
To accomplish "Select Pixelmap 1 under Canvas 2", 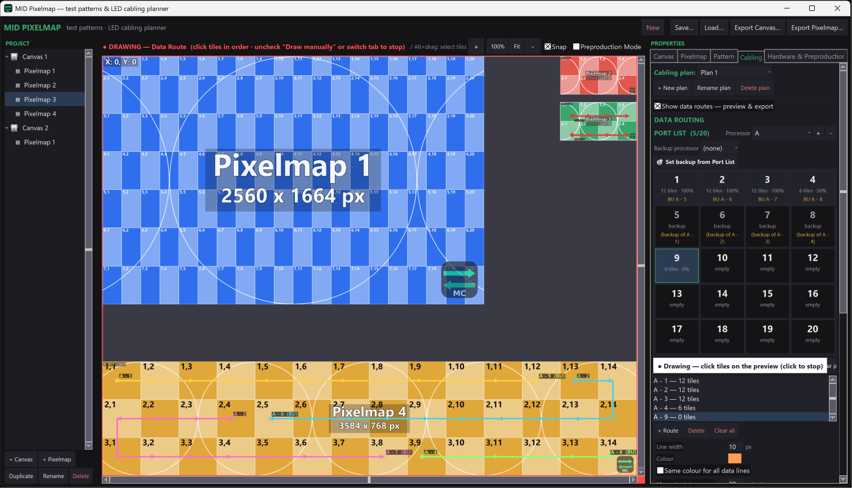I will click(40, 143).
